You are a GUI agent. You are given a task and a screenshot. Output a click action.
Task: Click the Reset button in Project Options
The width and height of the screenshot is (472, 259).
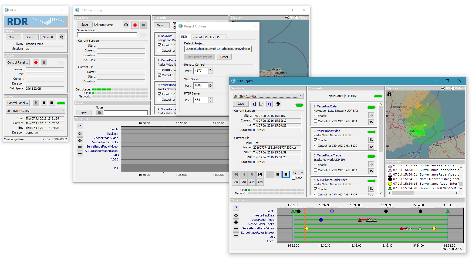pos(224,57)
